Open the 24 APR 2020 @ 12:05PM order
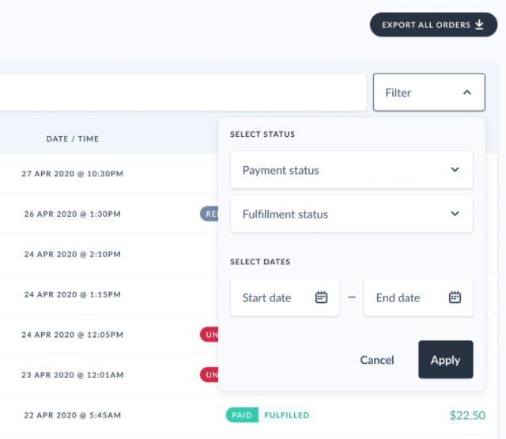 point(73,335)
